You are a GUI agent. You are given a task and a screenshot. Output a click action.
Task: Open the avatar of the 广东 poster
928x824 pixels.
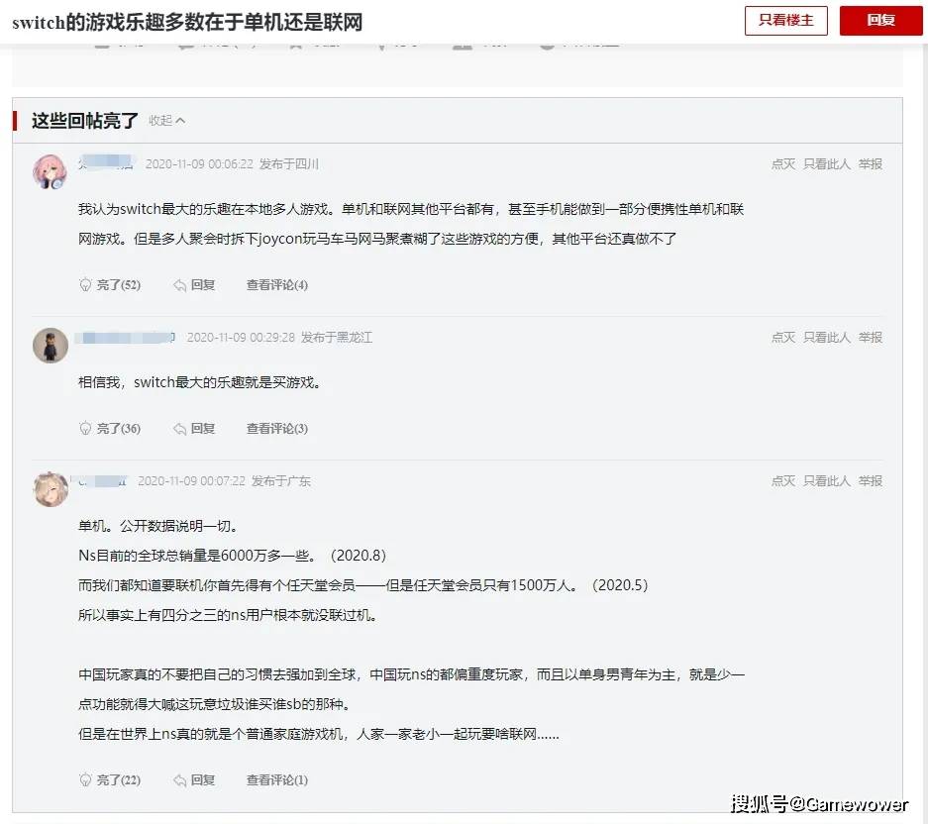coord(51,489)
